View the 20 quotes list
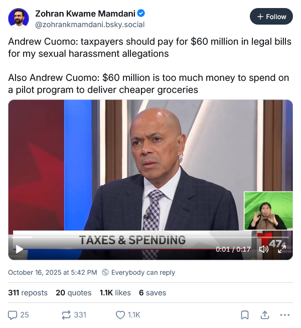The width and height of the screenshot is (301, 328). tap(74, 293)
